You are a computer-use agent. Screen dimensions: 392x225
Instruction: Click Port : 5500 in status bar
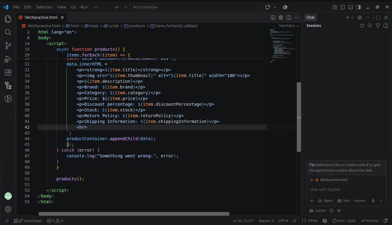coord(344,221)
